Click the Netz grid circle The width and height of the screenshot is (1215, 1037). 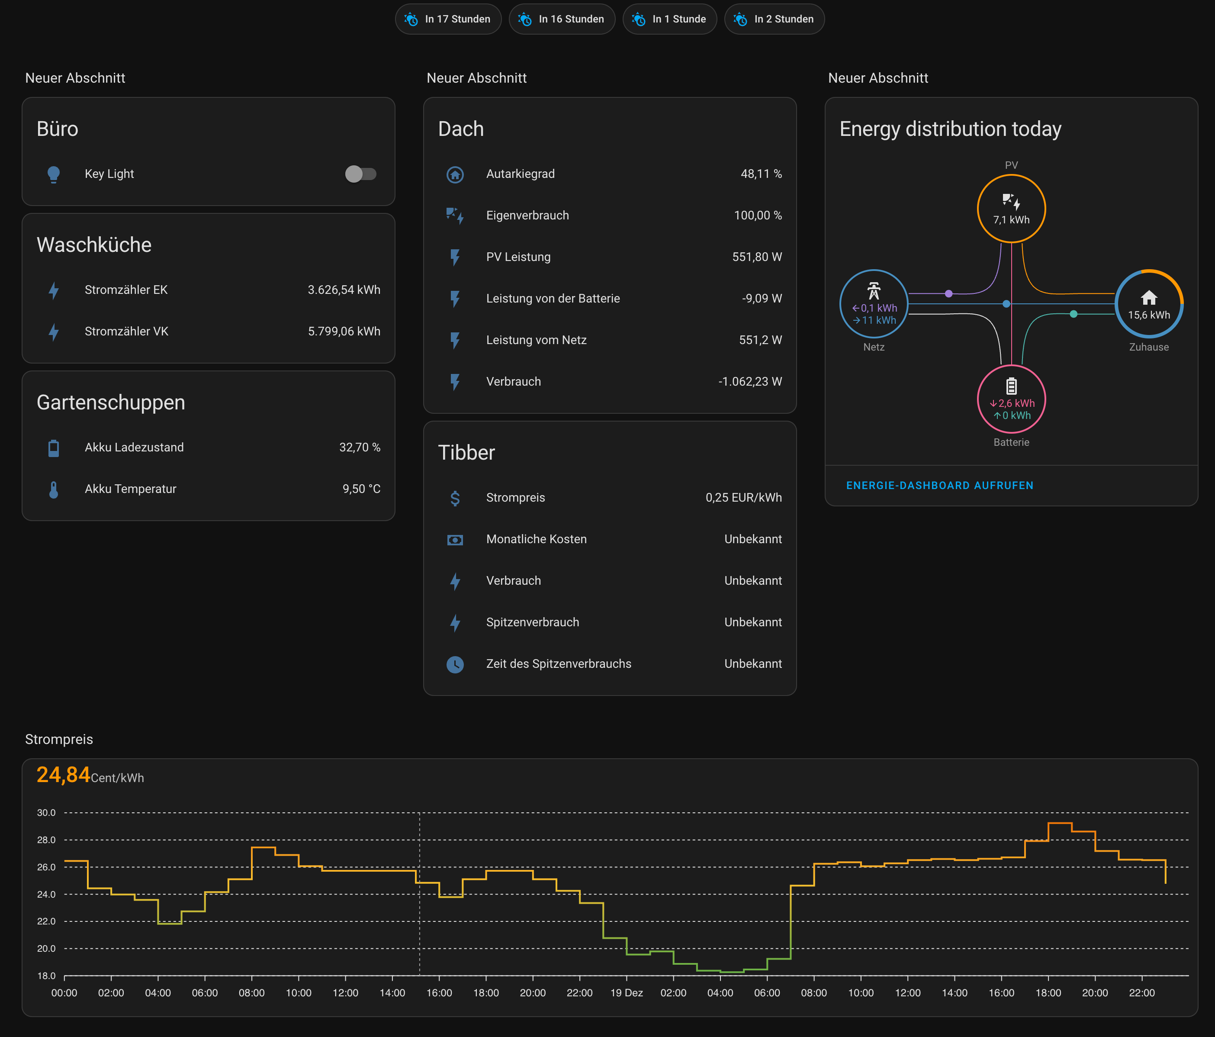pos(874,304)
